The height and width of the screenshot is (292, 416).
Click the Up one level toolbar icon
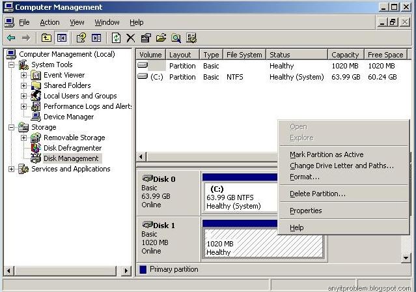tap(46, 38)
